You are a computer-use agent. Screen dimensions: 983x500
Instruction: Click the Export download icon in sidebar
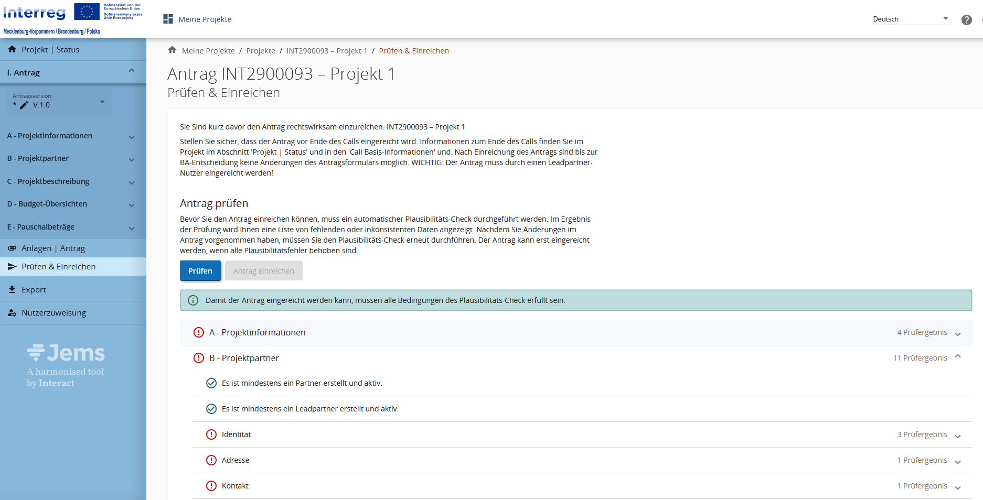pyautogui.click(x=12, y=289)
